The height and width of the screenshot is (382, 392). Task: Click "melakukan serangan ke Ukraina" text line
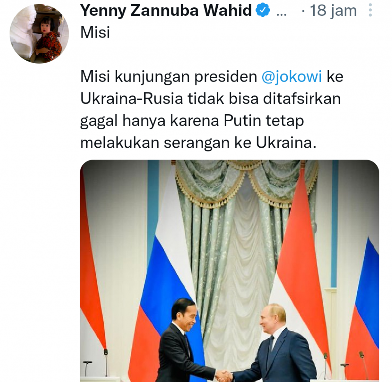click(x=199, y=143)
